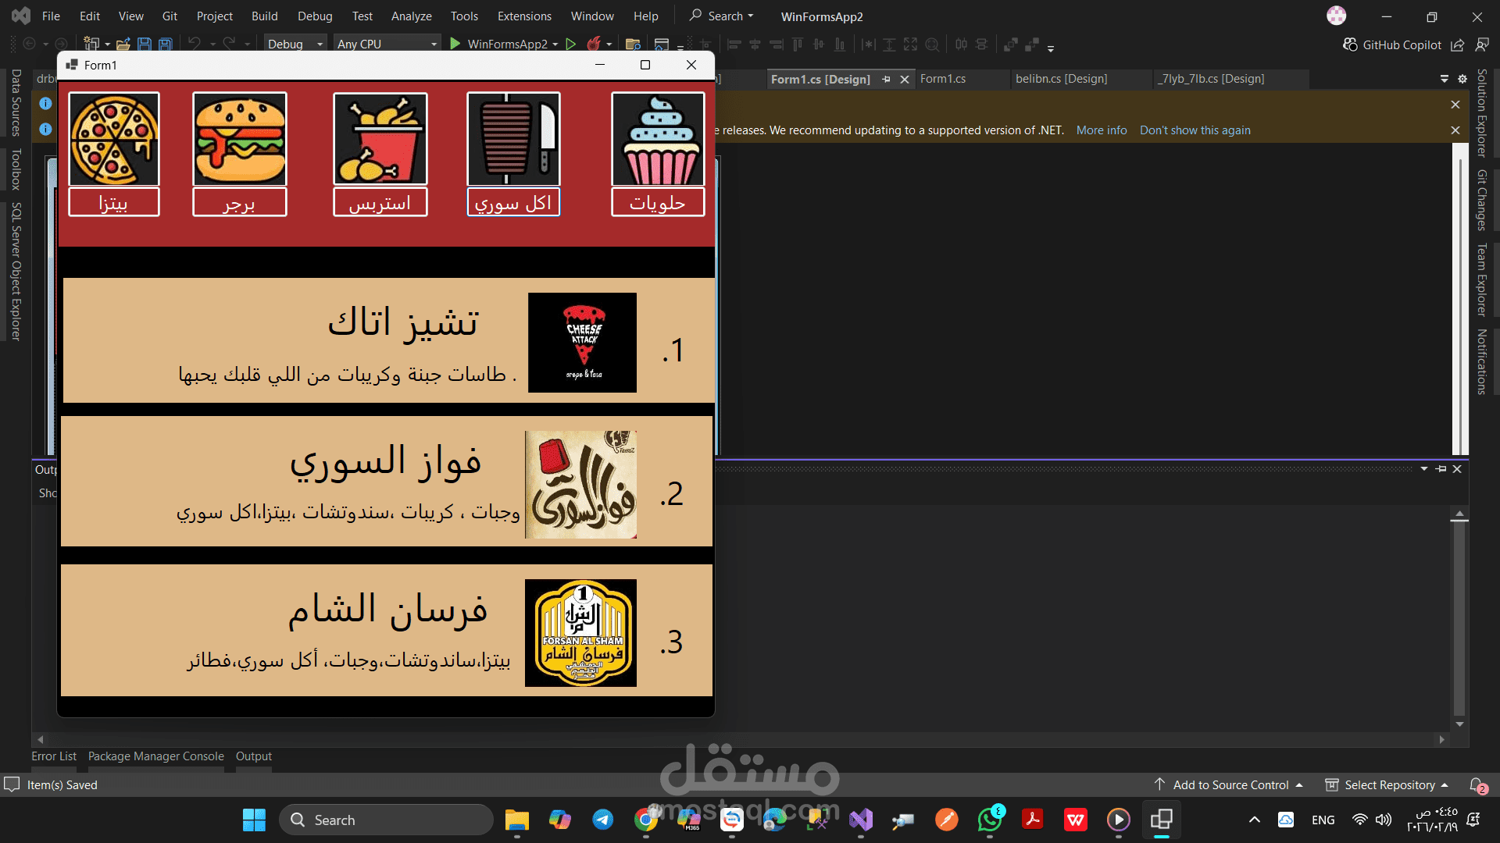Click the "Don't show this again" link
This screenshot has height=843, width=1500.
[1195, 130]
